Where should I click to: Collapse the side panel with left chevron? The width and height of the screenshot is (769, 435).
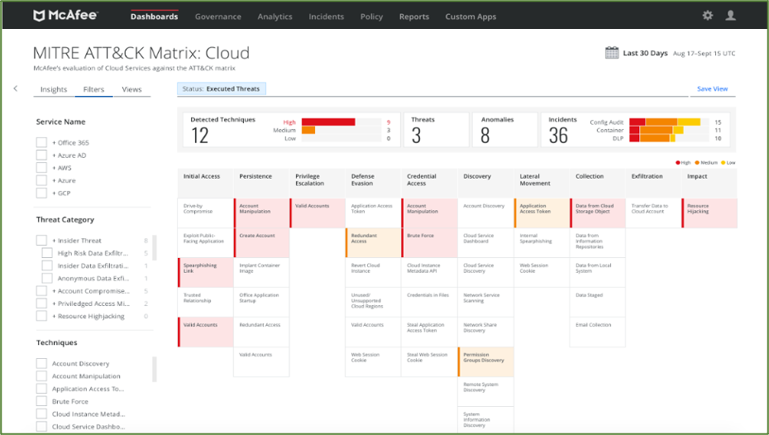coord(15,88)
